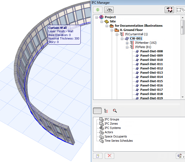The width and height of the screenshot is (185, 162).
Task: Click the new item button with sparkle
Action: (98, 156)
